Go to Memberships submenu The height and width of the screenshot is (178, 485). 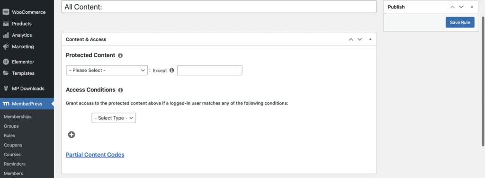coord(18,117)
